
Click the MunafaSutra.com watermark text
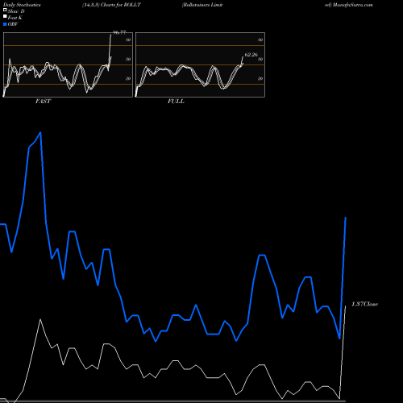tap(352, 5)
